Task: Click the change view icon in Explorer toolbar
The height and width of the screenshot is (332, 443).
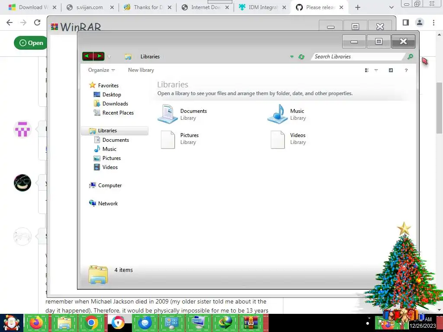Action: coord(367,70)
